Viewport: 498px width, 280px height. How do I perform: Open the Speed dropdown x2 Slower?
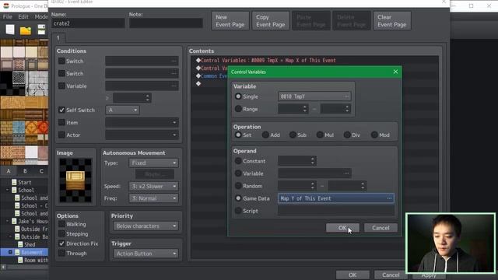click(154, 187)
